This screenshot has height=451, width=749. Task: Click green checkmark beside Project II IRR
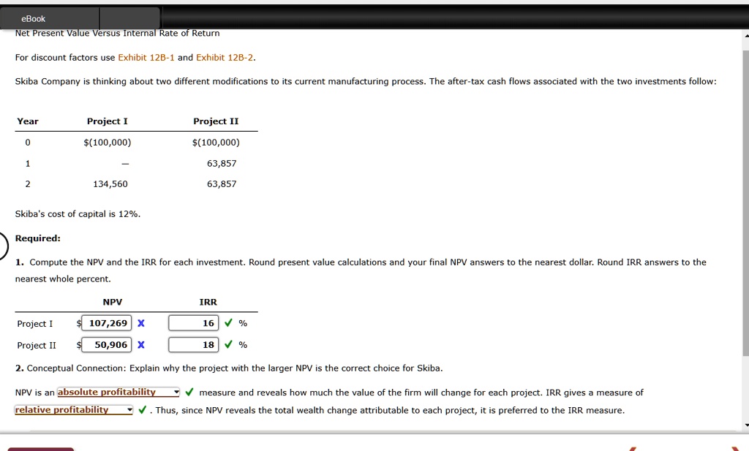coord(228,344)
